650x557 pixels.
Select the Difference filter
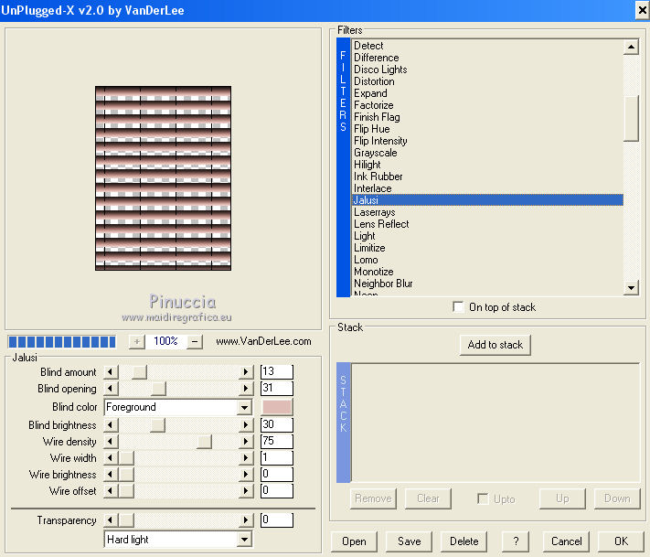click(487, 58)
